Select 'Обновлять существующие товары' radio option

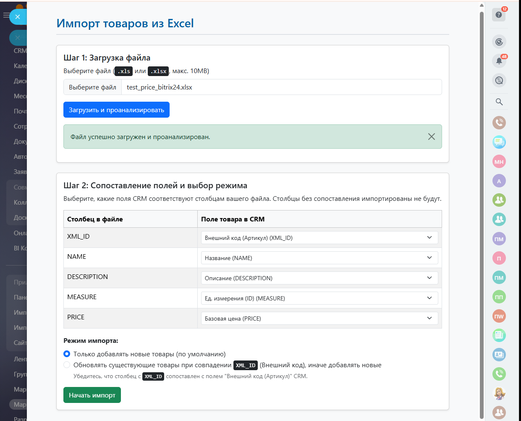(67, 365)
